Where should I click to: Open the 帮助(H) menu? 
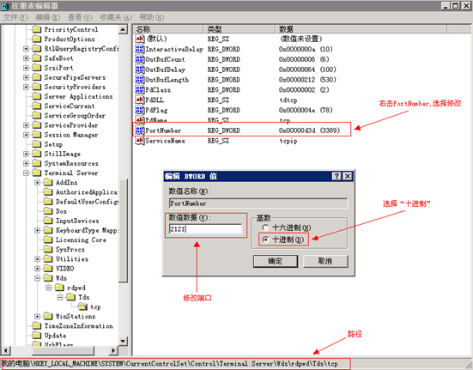click(x=152, y=17)
